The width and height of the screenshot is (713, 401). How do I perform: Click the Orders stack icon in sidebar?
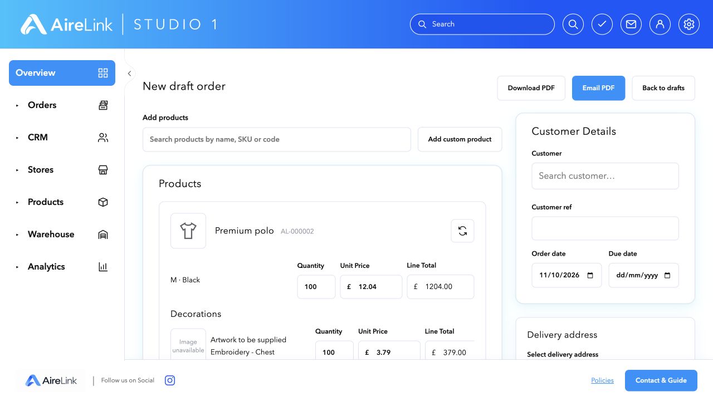(x=103, y=105)
